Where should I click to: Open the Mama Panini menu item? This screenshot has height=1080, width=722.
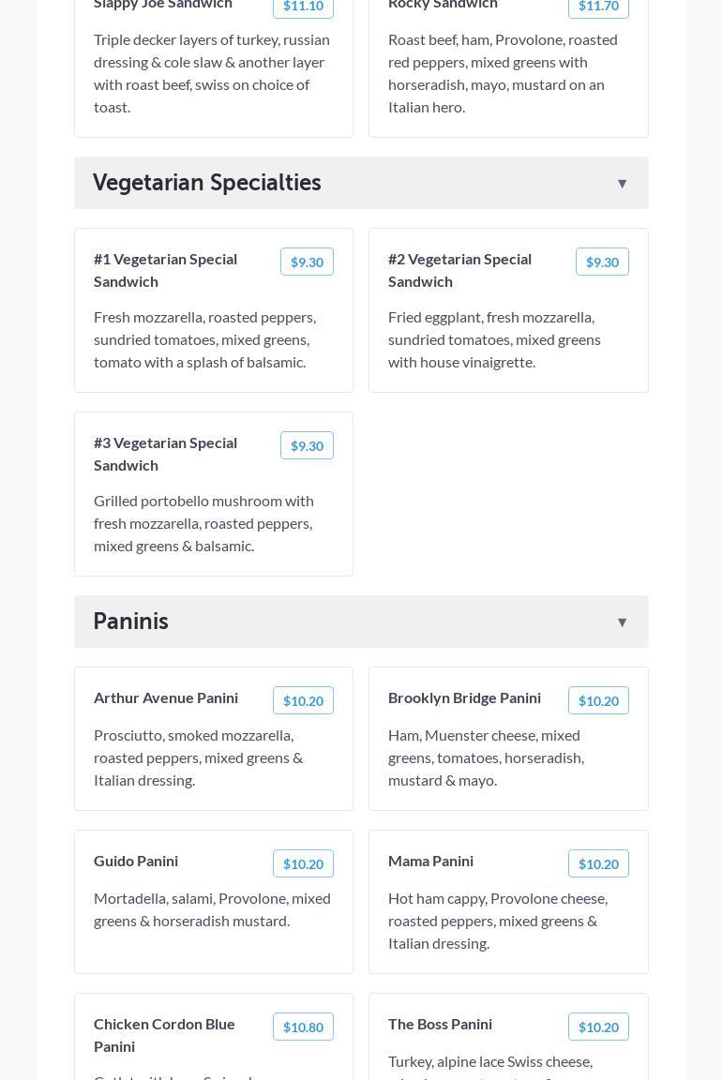(430, 861)
